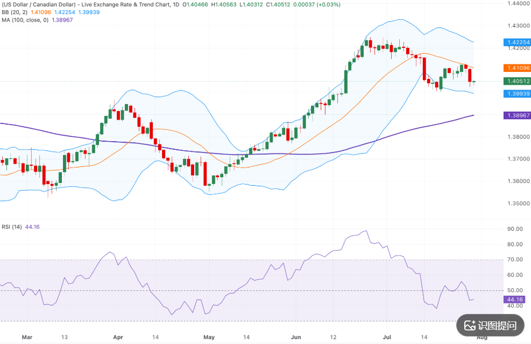
Task: Click the 1.38000 price axis label
Action: tap(519, 137)
